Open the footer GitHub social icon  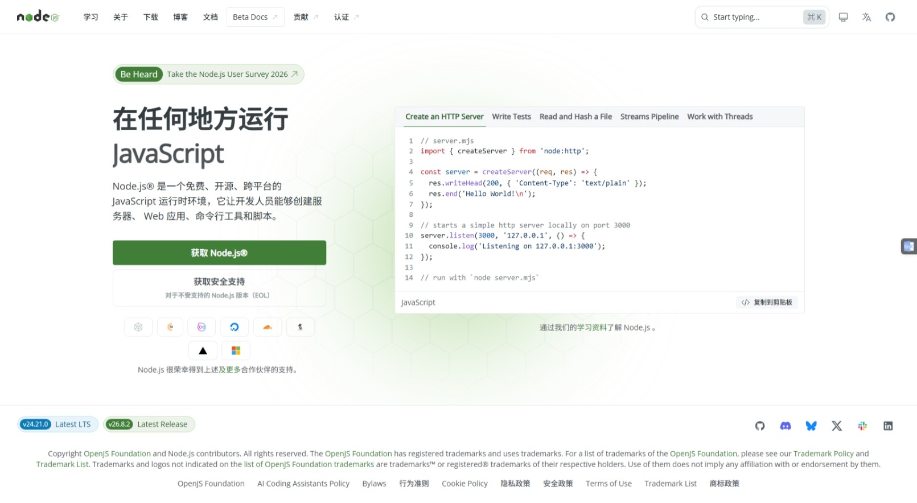point(760,426)
